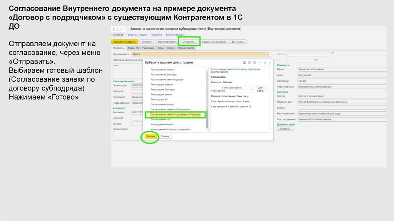
Task: Switch to the Основное section
Action: pos(118,35)
